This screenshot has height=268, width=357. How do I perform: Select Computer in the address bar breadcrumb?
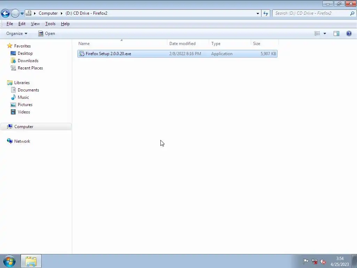(48, 13)
